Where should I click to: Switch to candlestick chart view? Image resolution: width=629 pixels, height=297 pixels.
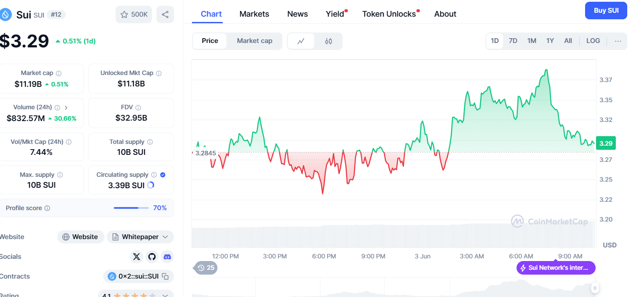point(329,41)
